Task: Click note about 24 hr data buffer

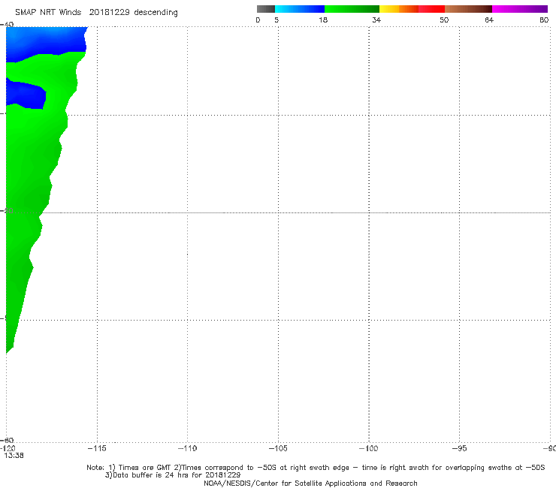Action: [x=173, y=475]
